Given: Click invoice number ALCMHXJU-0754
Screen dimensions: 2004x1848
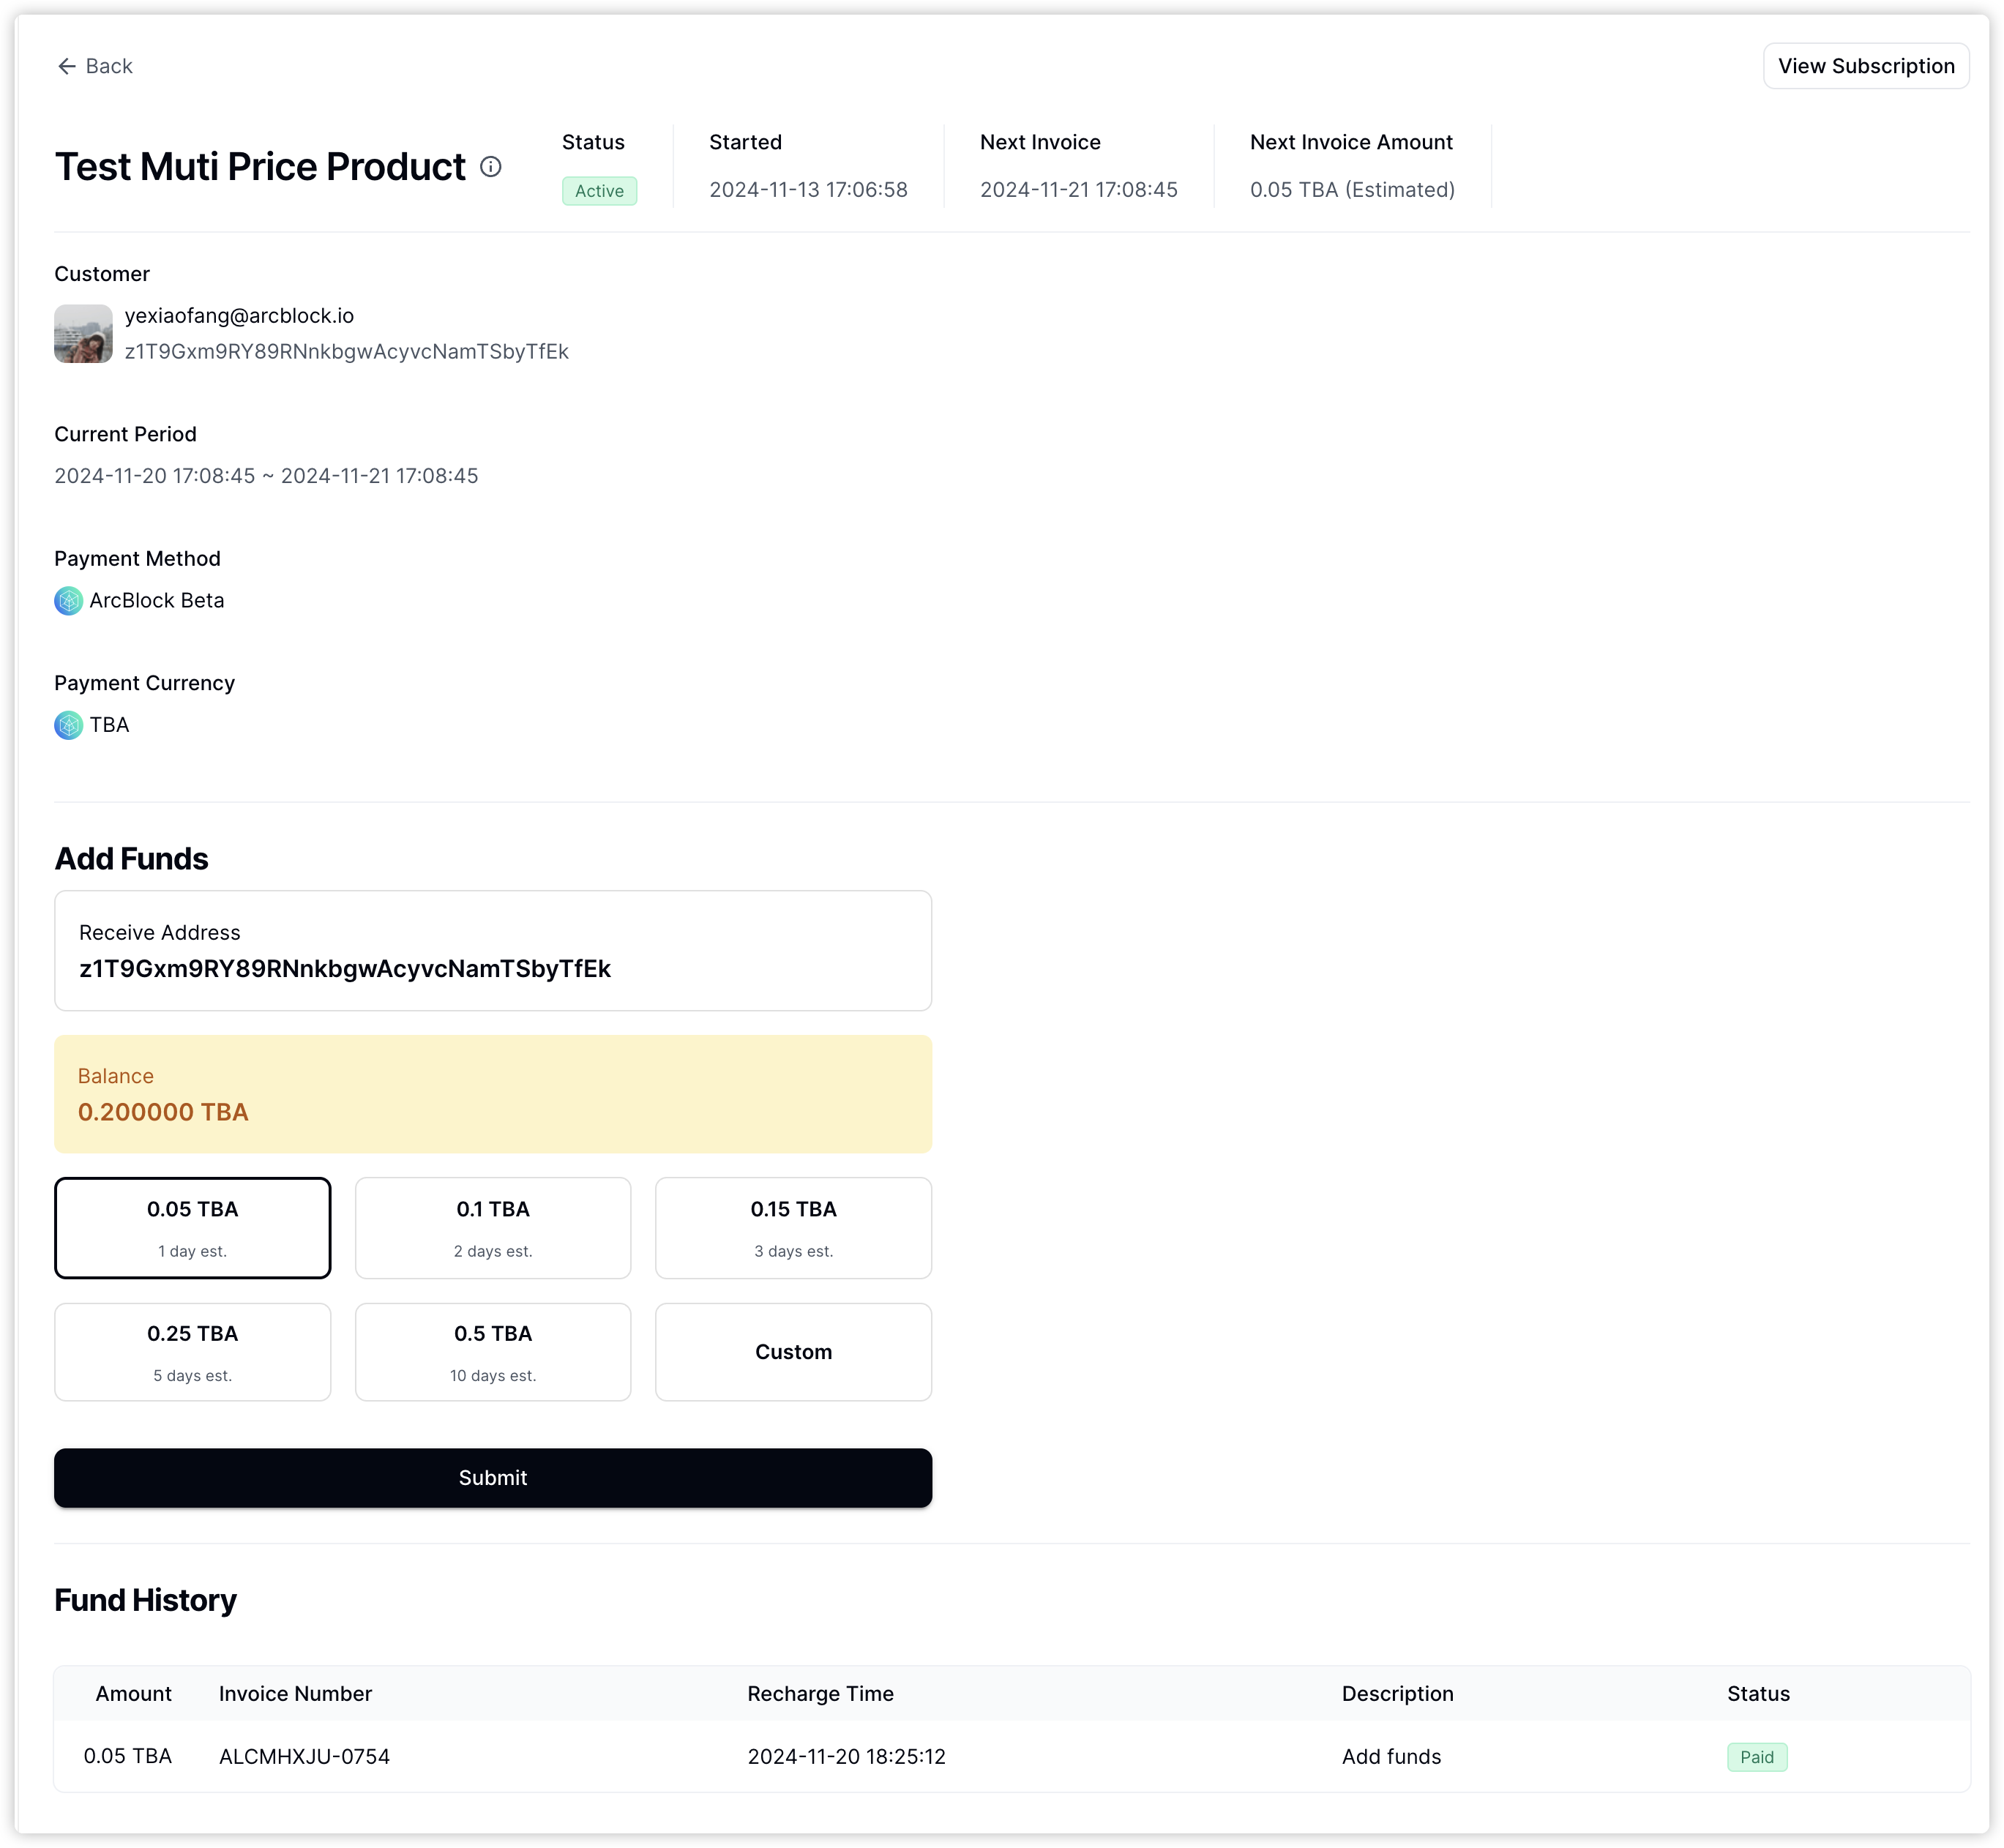Looking at the screenshot, I should [304, 1756].
